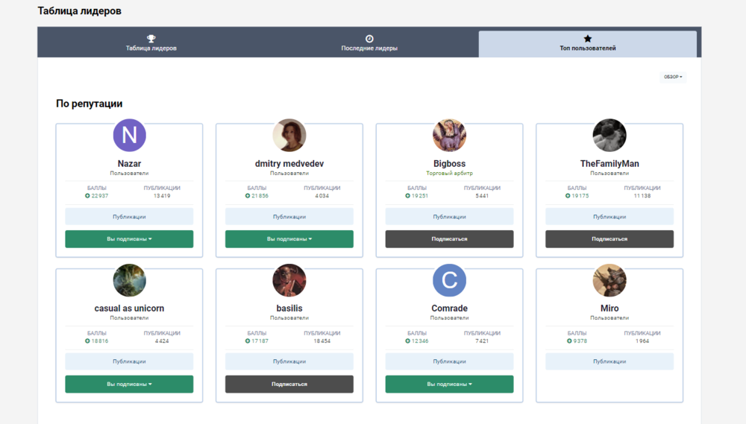This screenshot has width=746, height=424.
Task: Click the trophy icon in leaderboard tab
Action: coord(151,38)
